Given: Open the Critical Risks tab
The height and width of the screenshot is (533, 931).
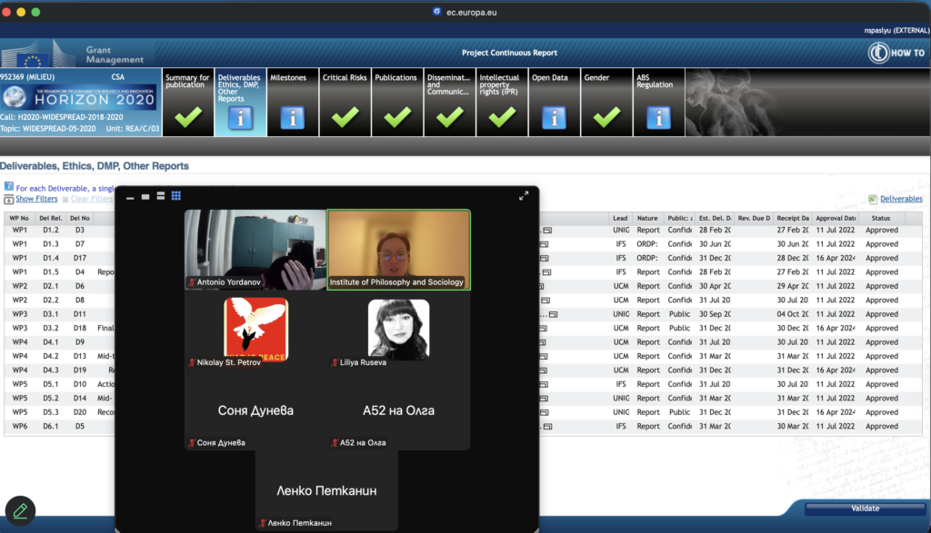Looking at the screenshot, I should tap(345, 102).
